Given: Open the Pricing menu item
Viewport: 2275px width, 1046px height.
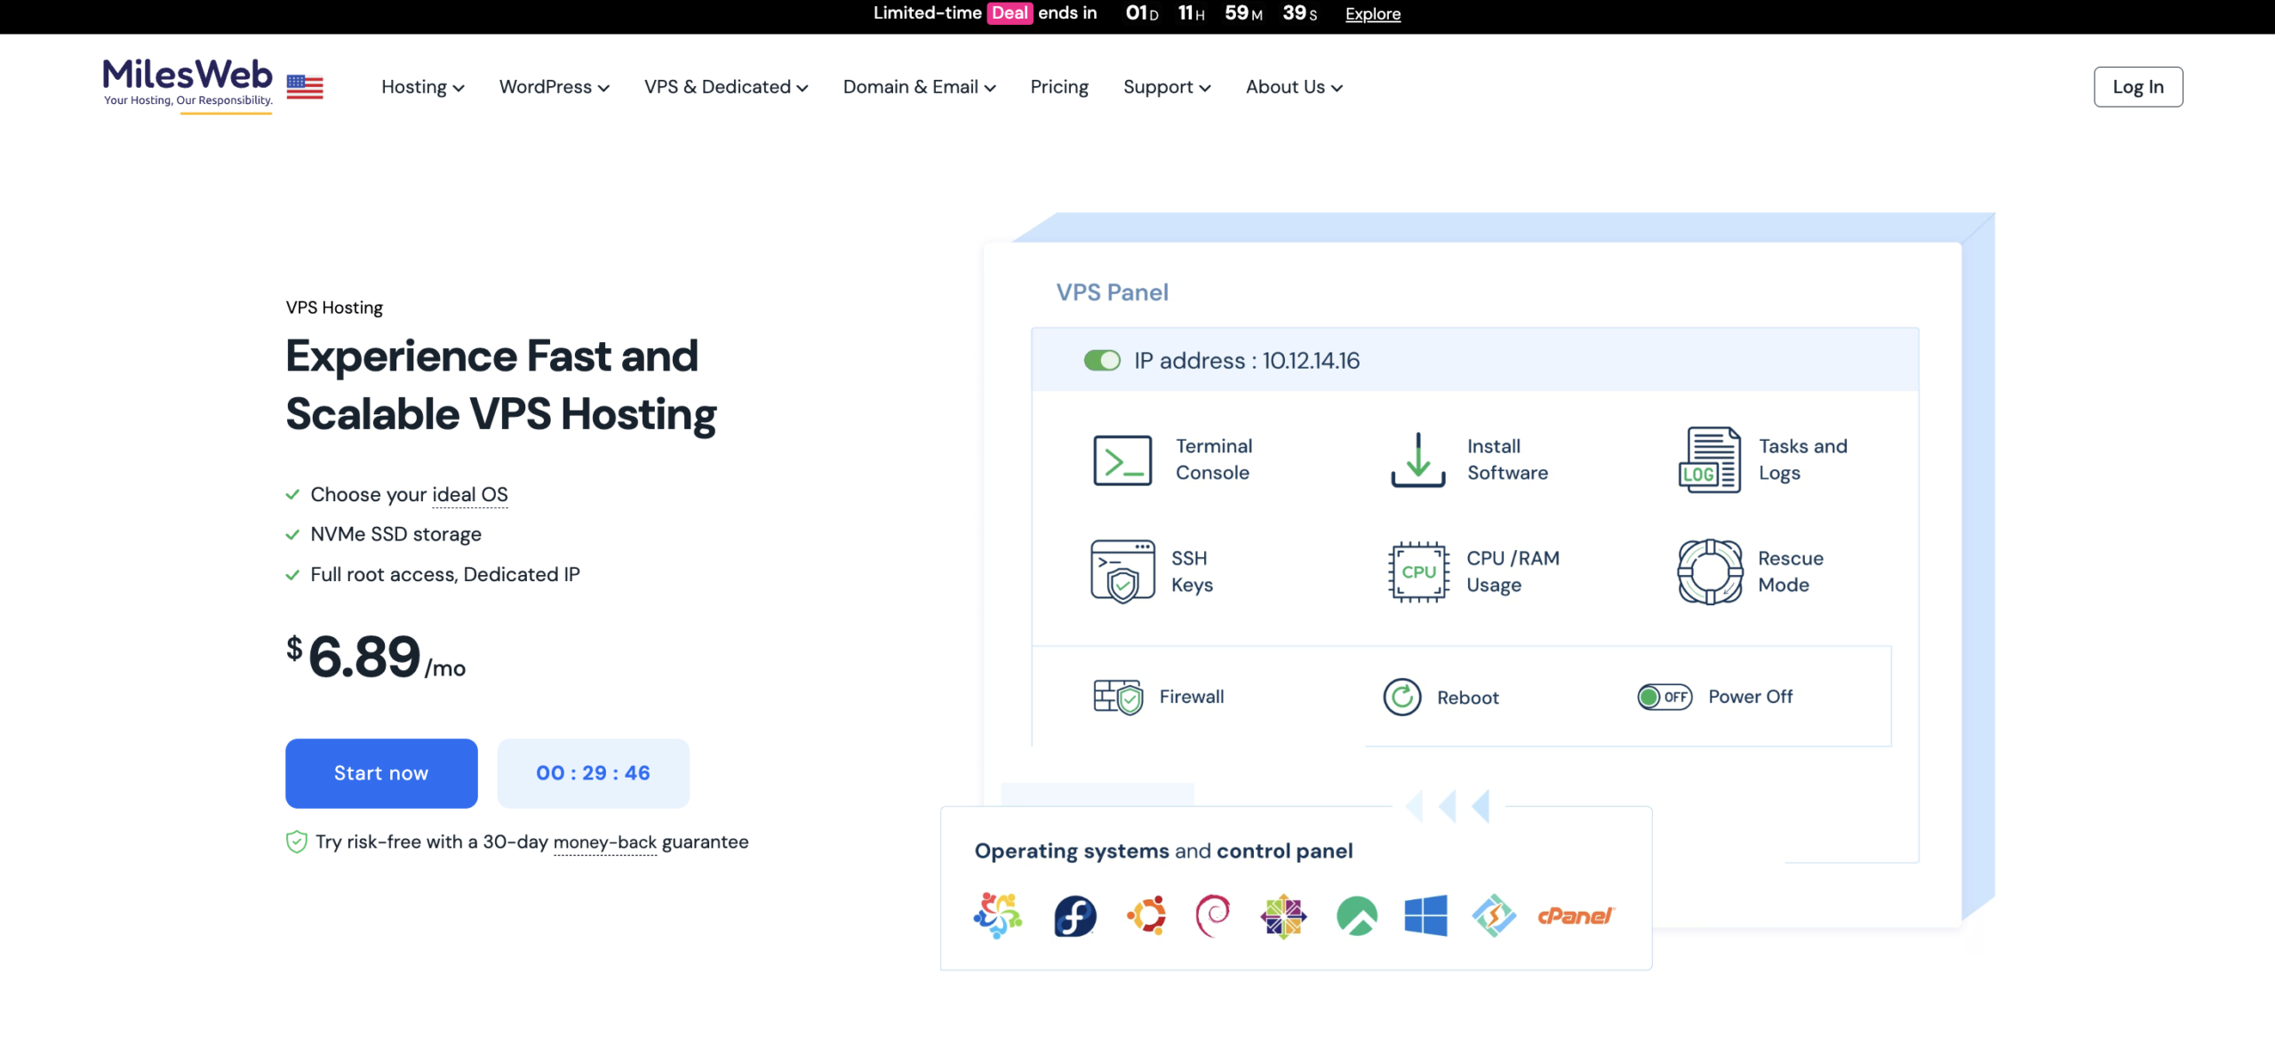Looking at the screenshot, I should [x=1058, y=87].
